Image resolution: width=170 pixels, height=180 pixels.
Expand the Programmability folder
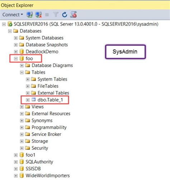22,128
